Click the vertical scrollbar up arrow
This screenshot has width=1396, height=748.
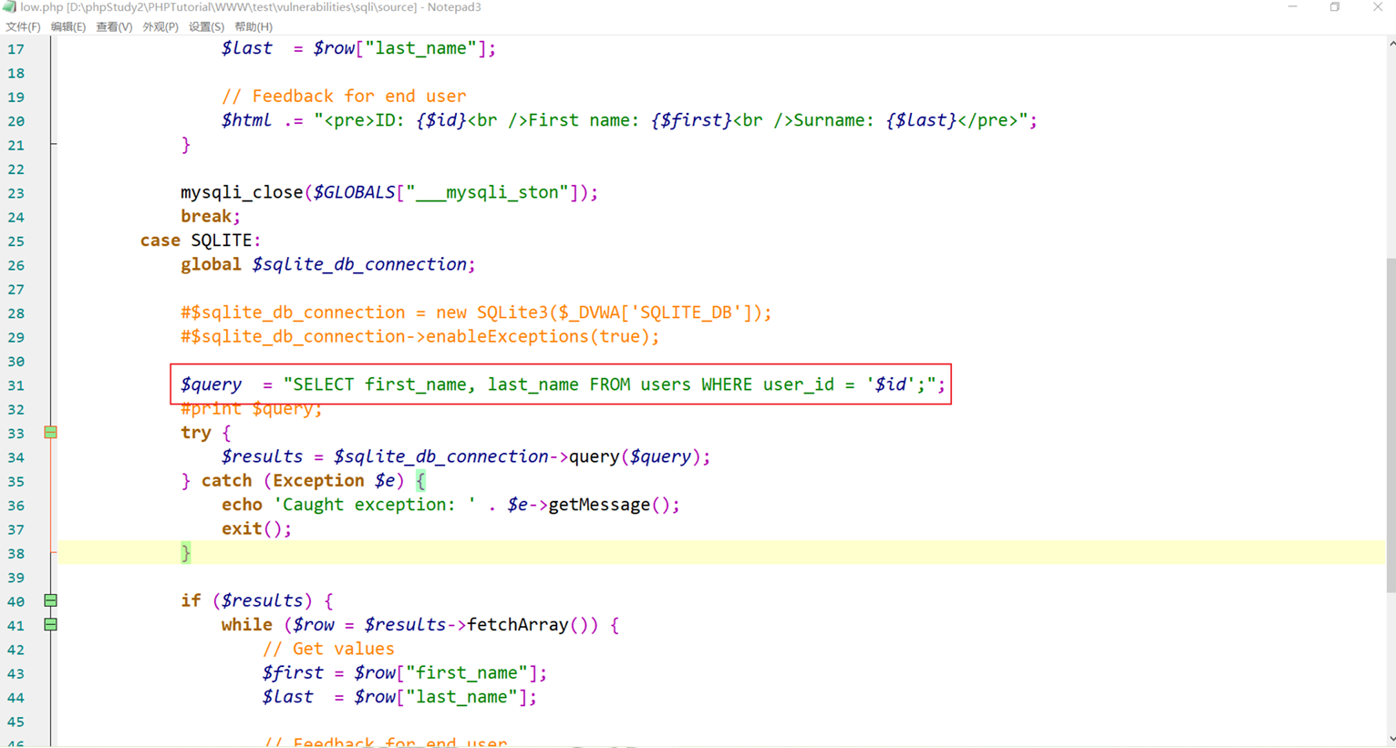tap(1391, 43)
